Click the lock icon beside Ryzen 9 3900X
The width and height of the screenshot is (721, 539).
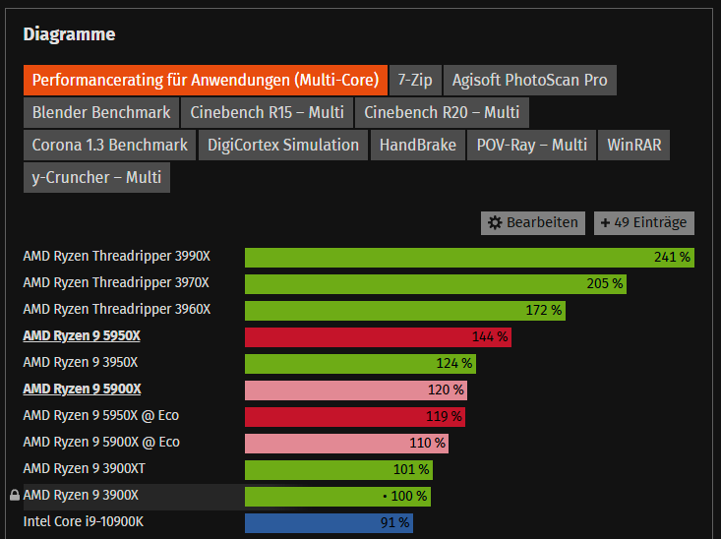(x=15, y=495)
